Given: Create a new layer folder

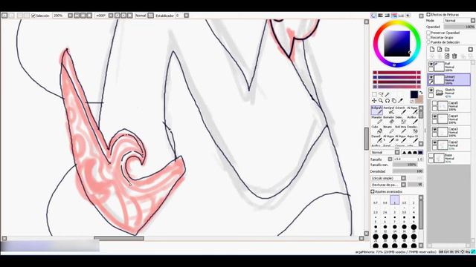Looking at the screenshot, I should point(447,50).
